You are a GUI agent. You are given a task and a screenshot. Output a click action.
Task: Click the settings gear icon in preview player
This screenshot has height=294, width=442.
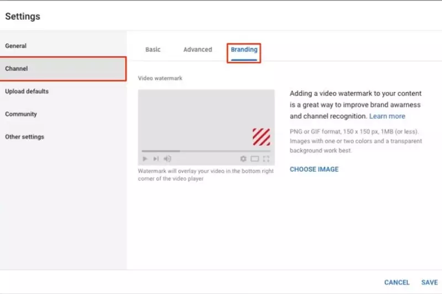[x=243, y=159]
